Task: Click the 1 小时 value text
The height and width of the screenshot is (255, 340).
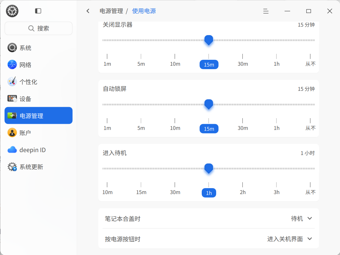Action: click(308, 153)
